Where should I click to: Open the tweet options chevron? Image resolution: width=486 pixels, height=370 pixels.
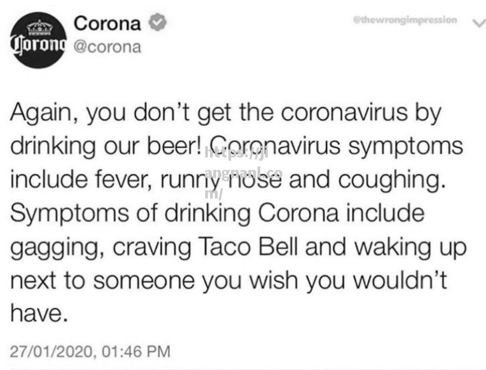pyautogui.click(x=479, y=23)
